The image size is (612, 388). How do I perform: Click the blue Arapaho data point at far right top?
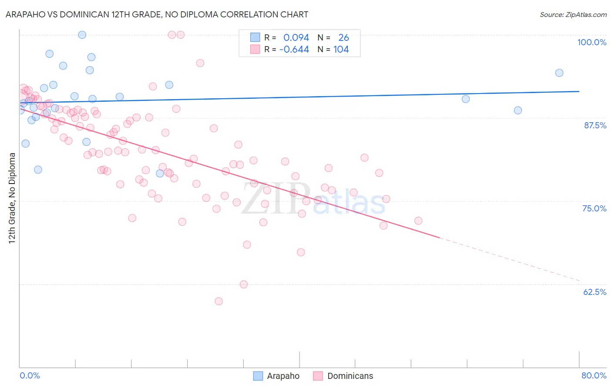559,73
